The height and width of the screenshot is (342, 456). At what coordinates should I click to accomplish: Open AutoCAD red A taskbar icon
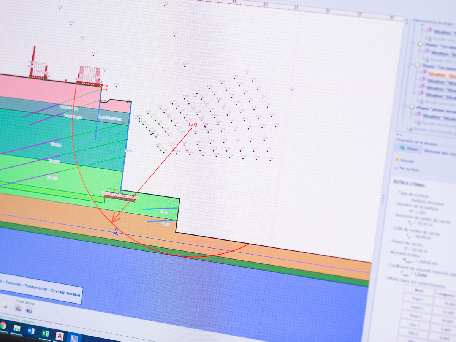coord(60,336)
